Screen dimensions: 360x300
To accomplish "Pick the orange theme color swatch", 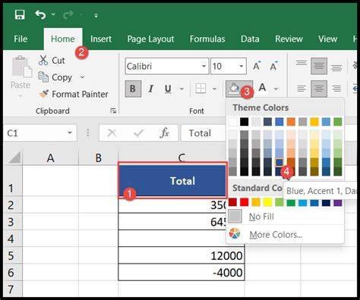I will pos(291,122).
